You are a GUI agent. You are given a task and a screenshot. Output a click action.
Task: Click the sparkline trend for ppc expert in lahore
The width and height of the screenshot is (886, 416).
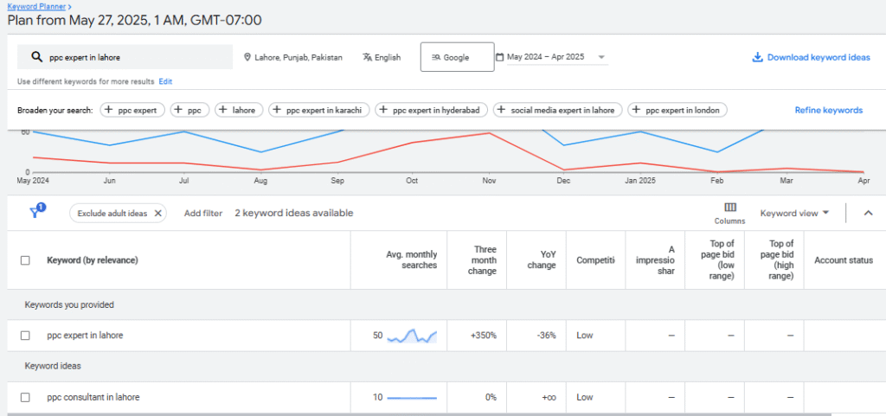pos(412,336)
